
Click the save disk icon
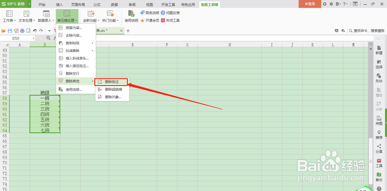[10, 31]
